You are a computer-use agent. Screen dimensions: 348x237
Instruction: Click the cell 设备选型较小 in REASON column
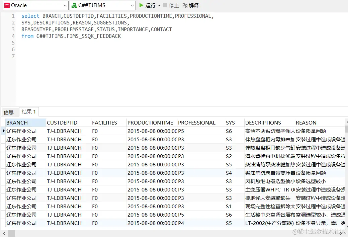(320, 181)
